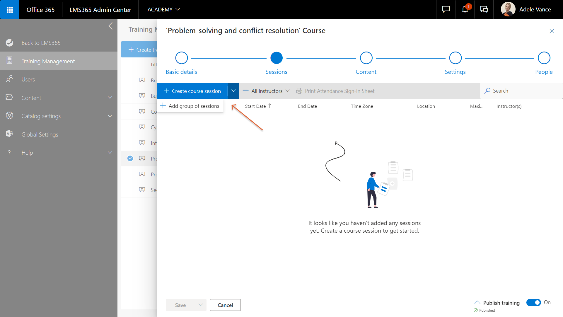
Task: Expand the Catalog settings menu chevron
Action: click(110, 116)
